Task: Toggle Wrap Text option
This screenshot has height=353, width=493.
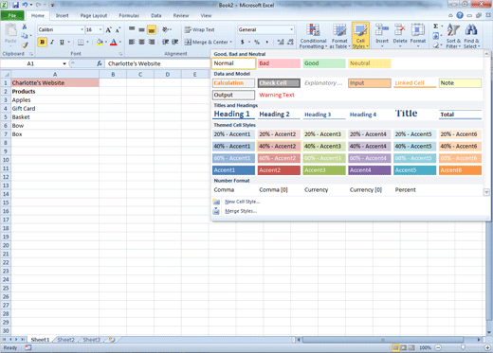Action: coord(200,29)
